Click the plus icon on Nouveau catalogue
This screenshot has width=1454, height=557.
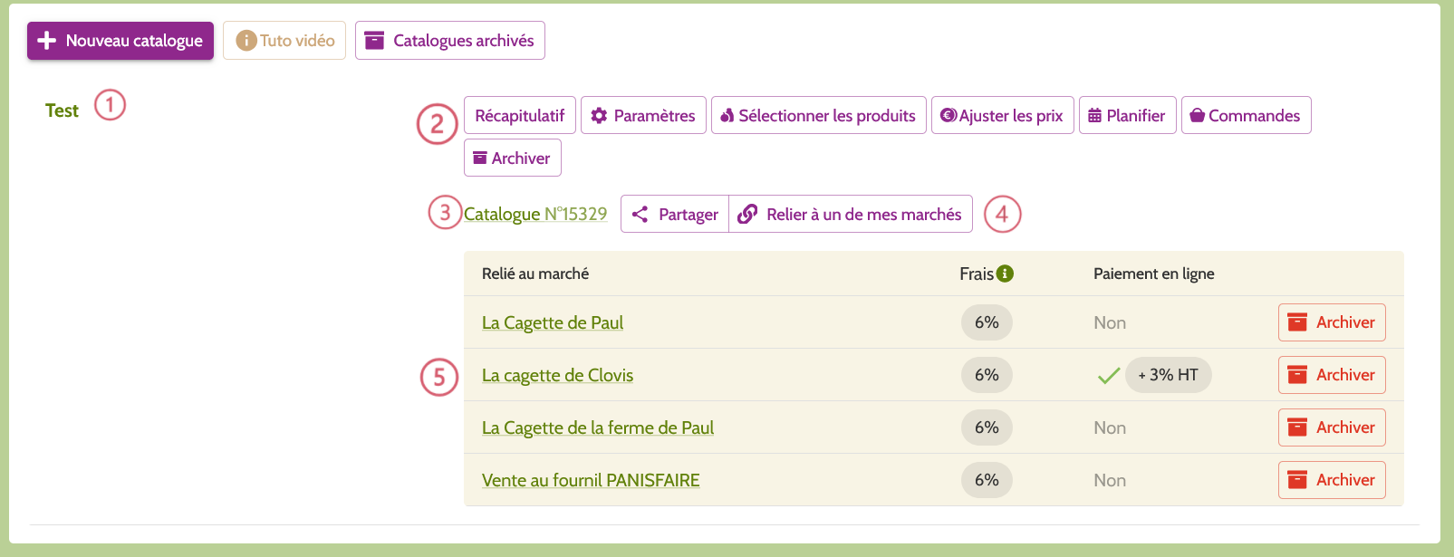[x=47, y=40]
